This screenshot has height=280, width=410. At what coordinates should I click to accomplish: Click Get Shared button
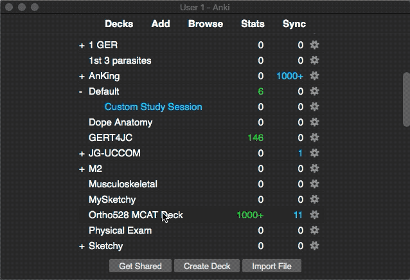[x=140, y=266]
